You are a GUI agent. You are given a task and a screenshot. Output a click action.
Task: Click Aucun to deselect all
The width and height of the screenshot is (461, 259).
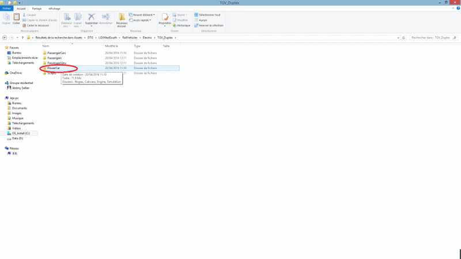(201, 20)
